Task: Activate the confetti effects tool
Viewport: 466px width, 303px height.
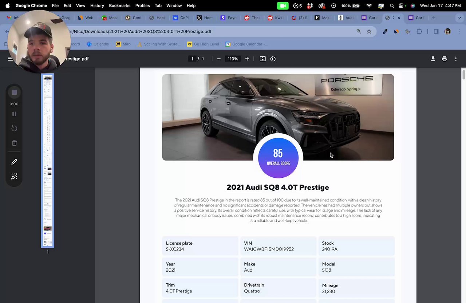Action: pyautogui.click(x=14, y=177)
